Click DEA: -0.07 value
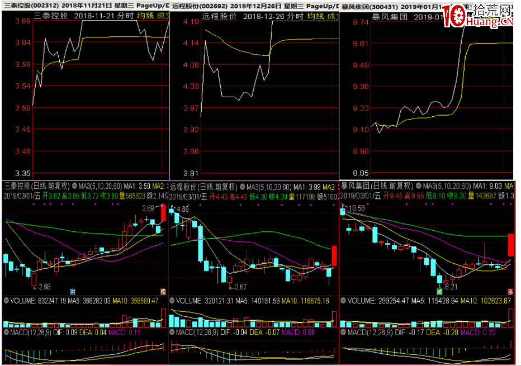This screenshot has width=521, height=366. (264, 332)
